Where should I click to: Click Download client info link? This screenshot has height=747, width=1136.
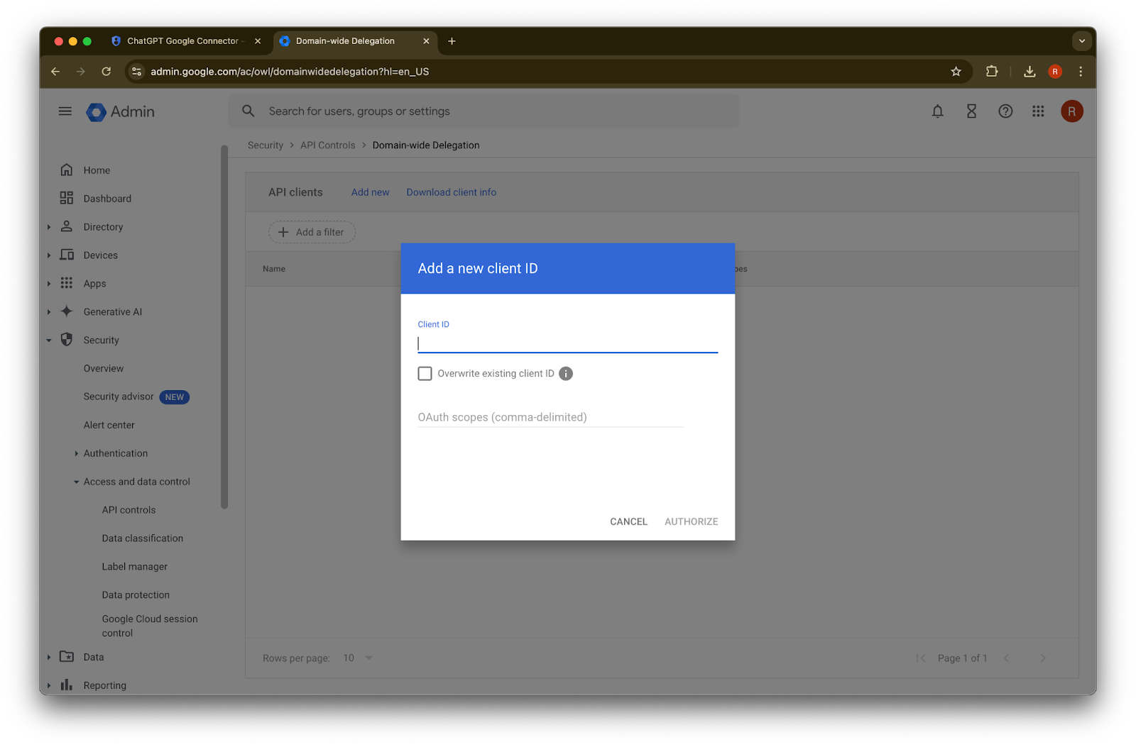pos(452,192)
